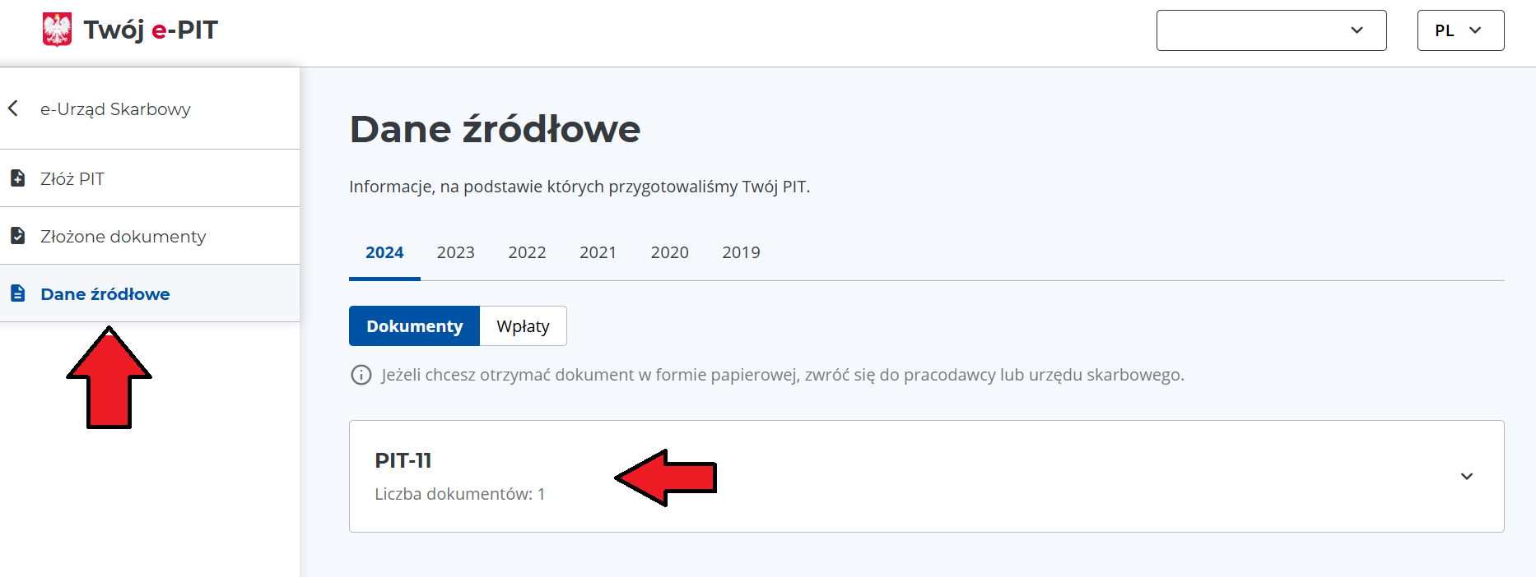Image resolution: width=1536 pixels, height=577 pixels.
Task: Click the info icon beside paper document note
Action: coord(361,375)
